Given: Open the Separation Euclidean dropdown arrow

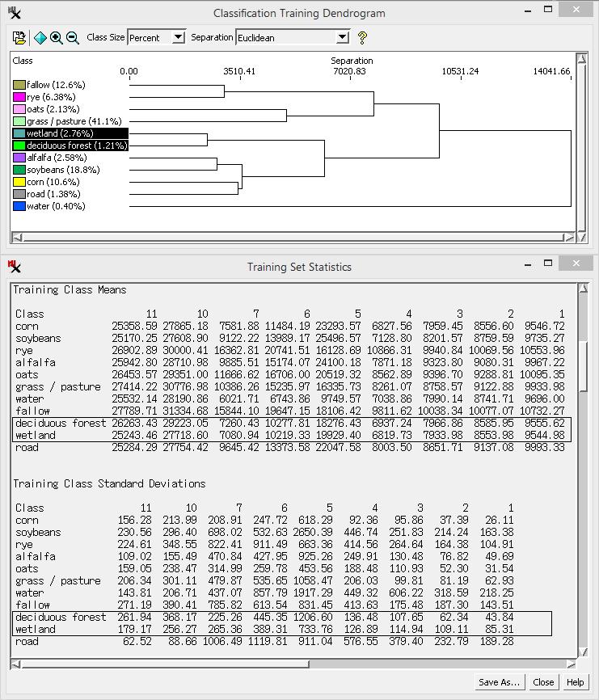Looking at the screenshot, I should (x=343, y=37).
